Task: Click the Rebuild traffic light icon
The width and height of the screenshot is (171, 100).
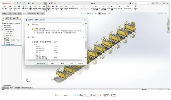Action: tap(49, 3)
